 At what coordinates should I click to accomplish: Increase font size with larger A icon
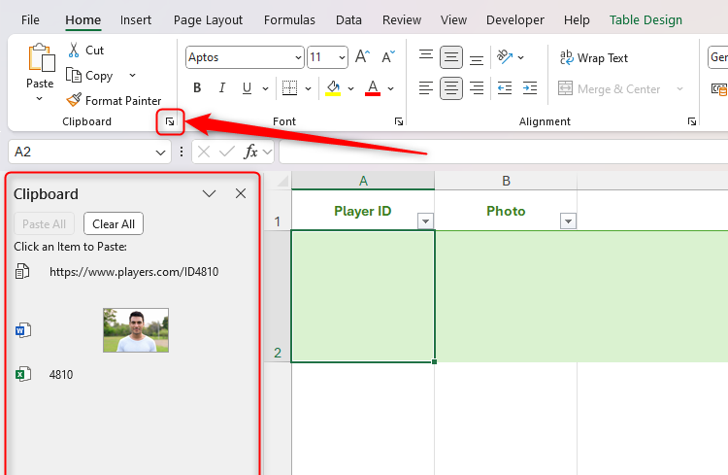364,57
